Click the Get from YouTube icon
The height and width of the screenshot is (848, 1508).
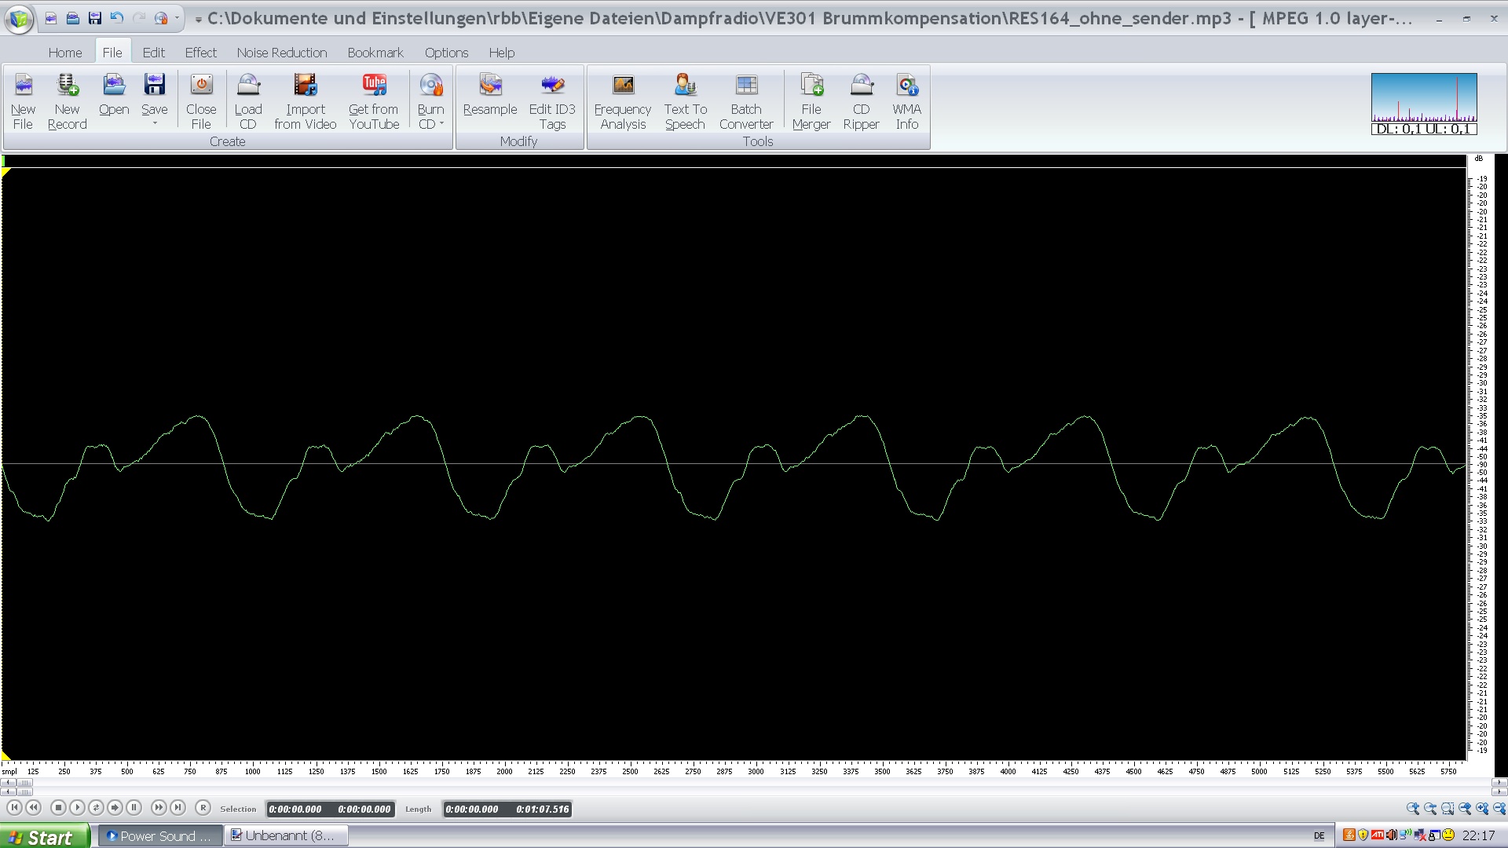click(374, 86)
